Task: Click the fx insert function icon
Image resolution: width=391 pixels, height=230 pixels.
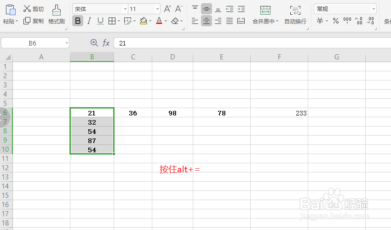Action: point(106,43)
